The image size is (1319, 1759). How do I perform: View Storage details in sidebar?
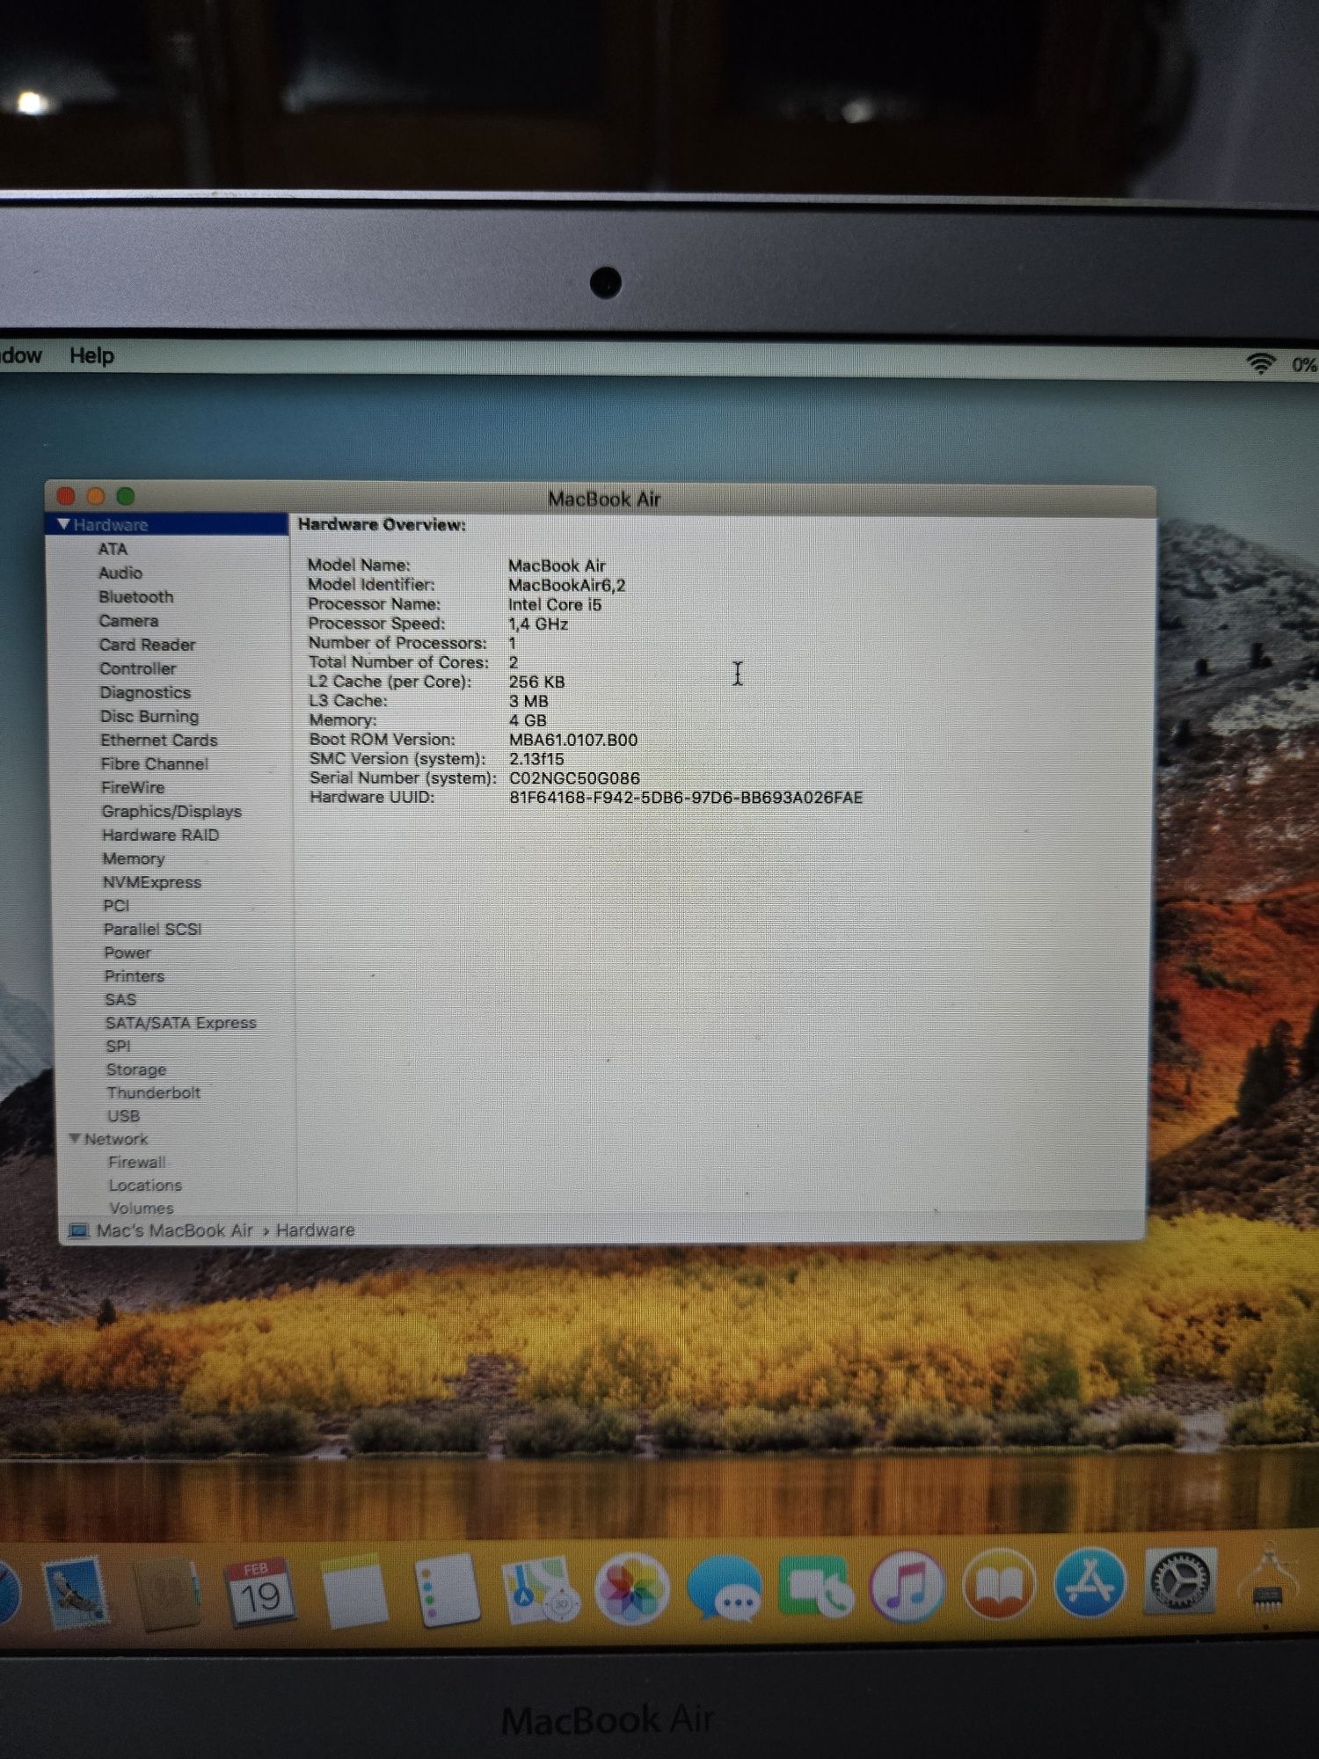[136, 1069]
